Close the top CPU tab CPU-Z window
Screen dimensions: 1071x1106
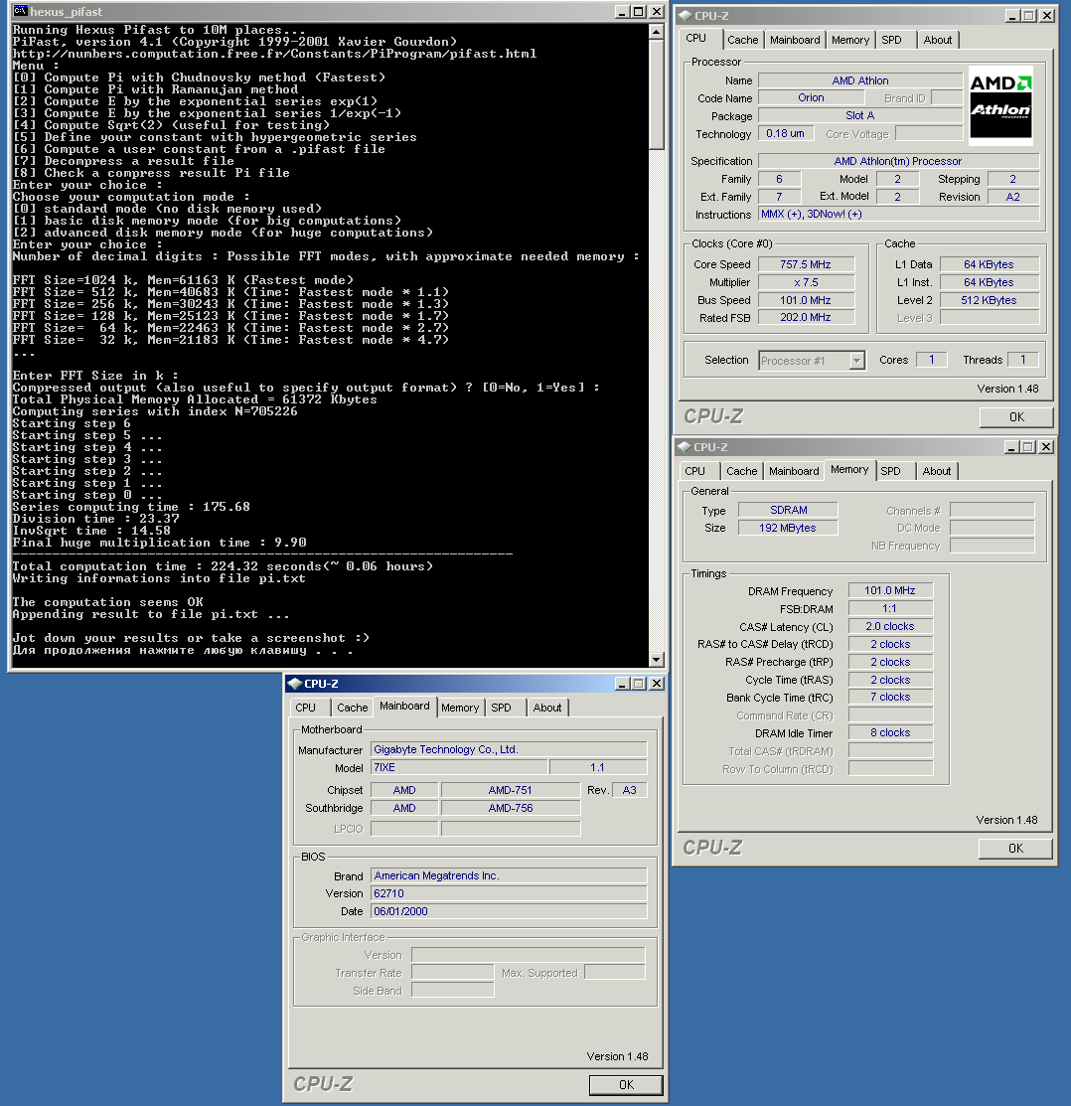coord(1047,16)
